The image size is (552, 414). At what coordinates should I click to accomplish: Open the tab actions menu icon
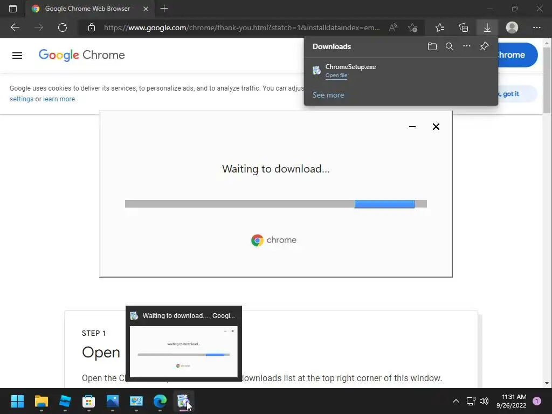click(x=13, y=9)
